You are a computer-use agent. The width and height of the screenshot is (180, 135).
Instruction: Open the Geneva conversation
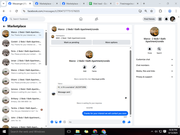coord(22,91)
